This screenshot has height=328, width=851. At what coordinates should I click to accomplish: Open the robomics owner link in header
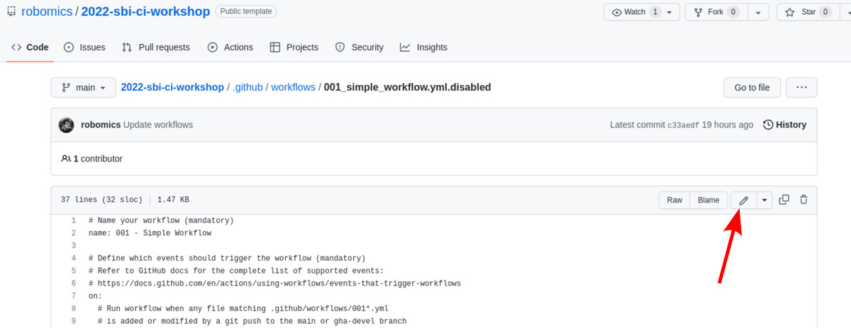pyautogui.click(x=47, y=11)
